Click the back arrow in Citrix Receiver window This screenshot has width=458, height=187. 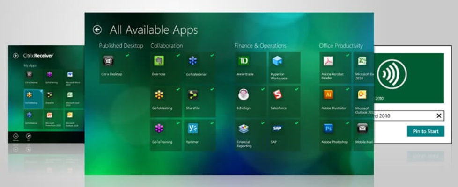click(16, 56)
